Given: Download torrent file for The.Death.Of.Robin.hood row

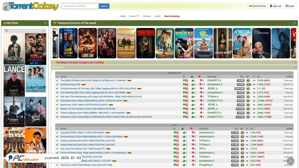Looking at the screenshot, I should point(184,80).
